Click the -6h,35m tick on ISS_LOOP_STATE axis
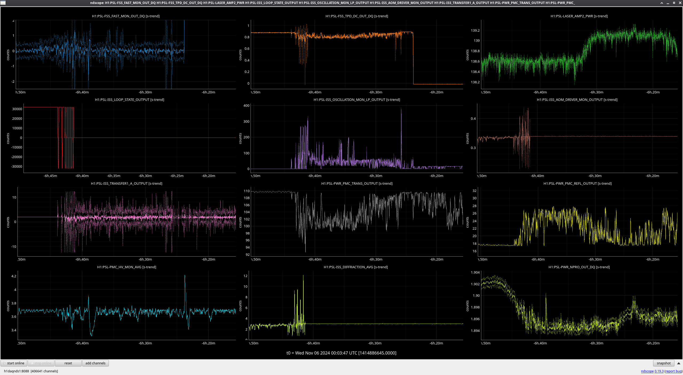The height and width of the screenshot is (375, 683). 114,176
